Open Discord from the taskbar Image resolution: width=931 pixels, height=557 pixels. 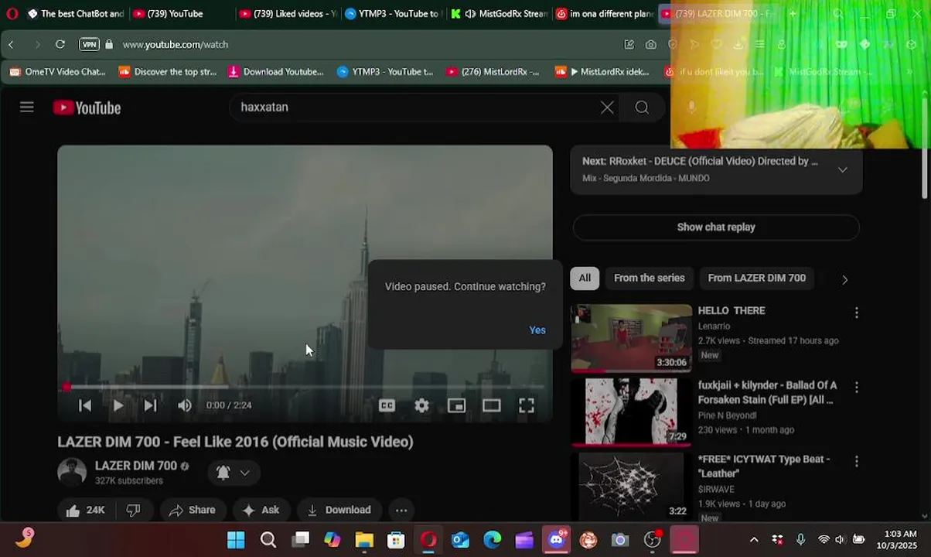point(557,540)
